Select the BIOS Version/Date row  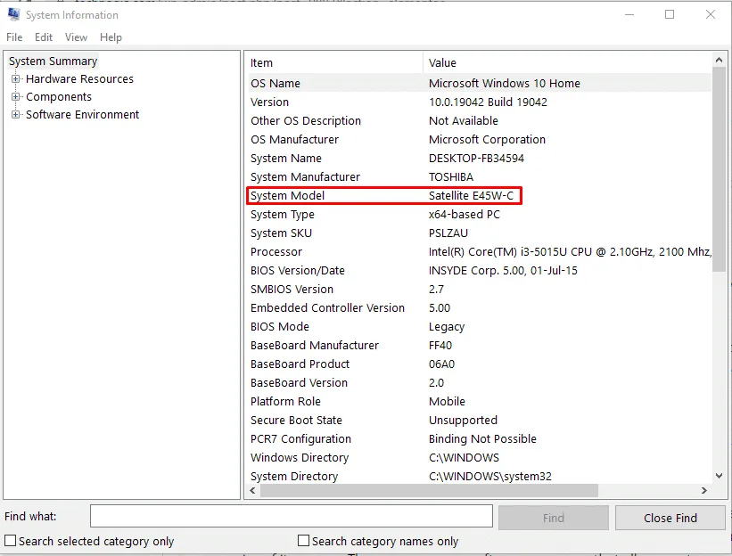[480, 271]
